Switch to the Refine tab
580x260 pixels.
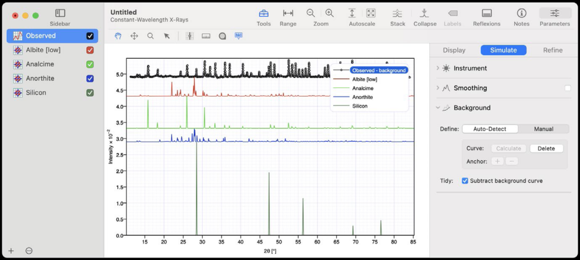tap(552, 50)
